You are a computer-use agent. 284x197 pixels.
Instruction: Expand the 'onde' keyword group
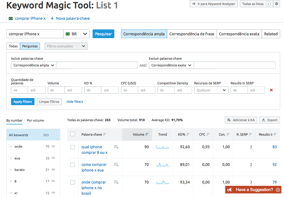pyautogui.click(x=11, y=147)
